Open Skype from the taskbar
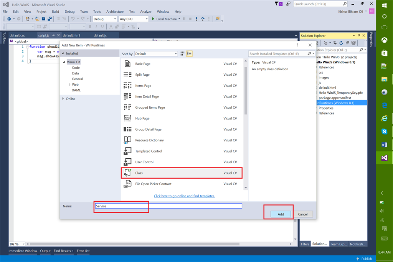Image resolution: width=393 pixels, height=262 pixels. point(385,131)
